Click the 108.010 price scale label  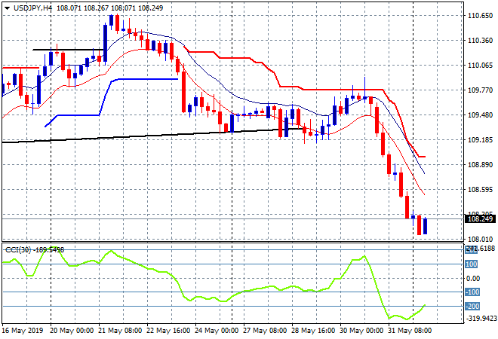(x=480, y=239)
